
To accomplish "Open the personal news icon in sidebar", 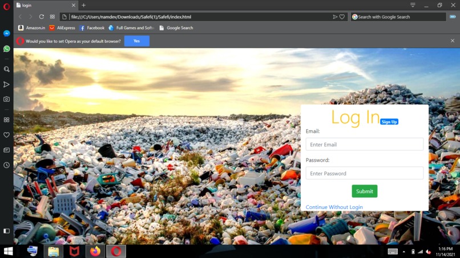I will pyautogui.click(x=6, y=150).
